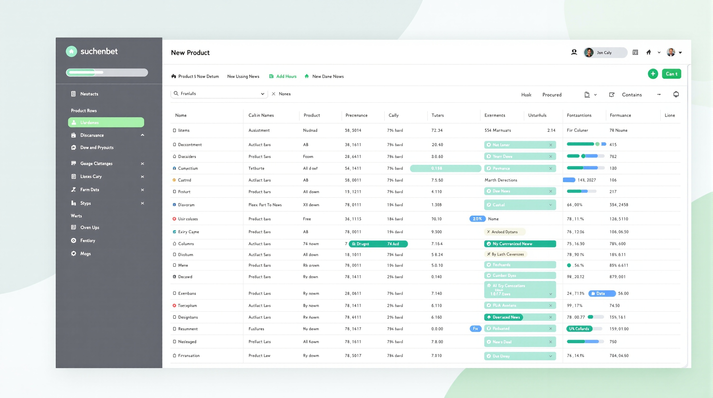Viewport: 713px width, 398px height.
Task: Toggle checkbox for Deccontment row
Action: click(x=174, y=145)
